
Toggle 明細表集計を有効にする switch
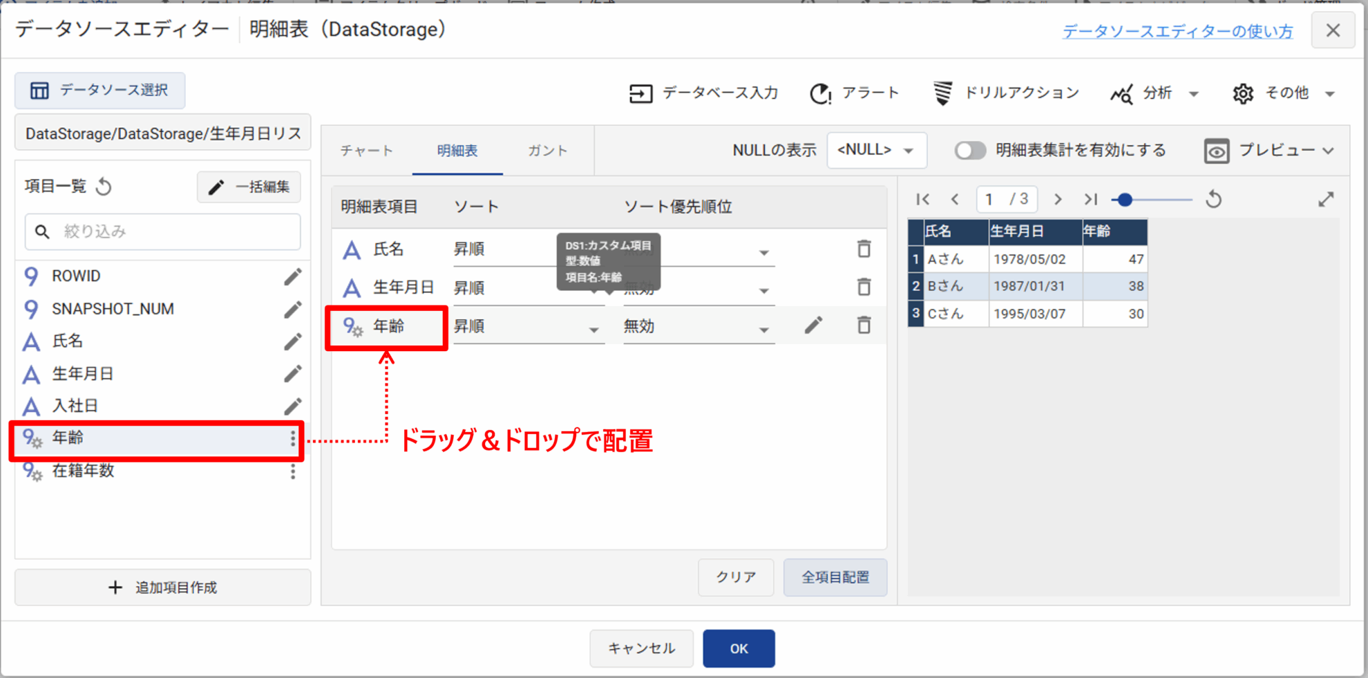(970, 151)
